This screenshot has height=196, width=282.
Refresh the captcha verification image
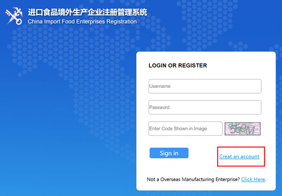(x=243, y=129)
